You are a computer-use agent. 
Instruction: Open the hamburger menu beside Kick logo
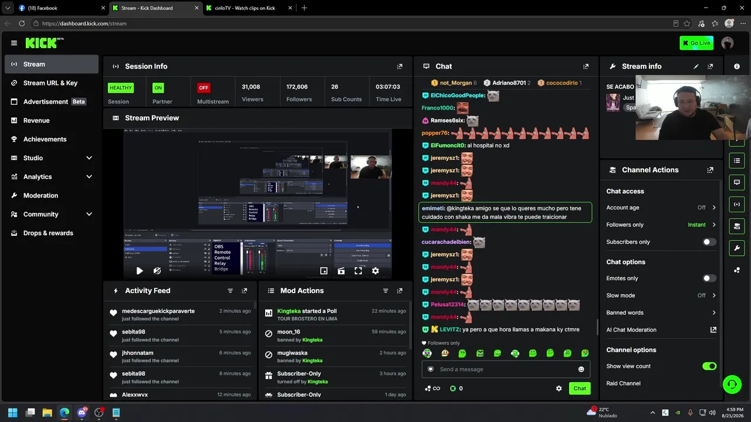click(x=14, y=43)
